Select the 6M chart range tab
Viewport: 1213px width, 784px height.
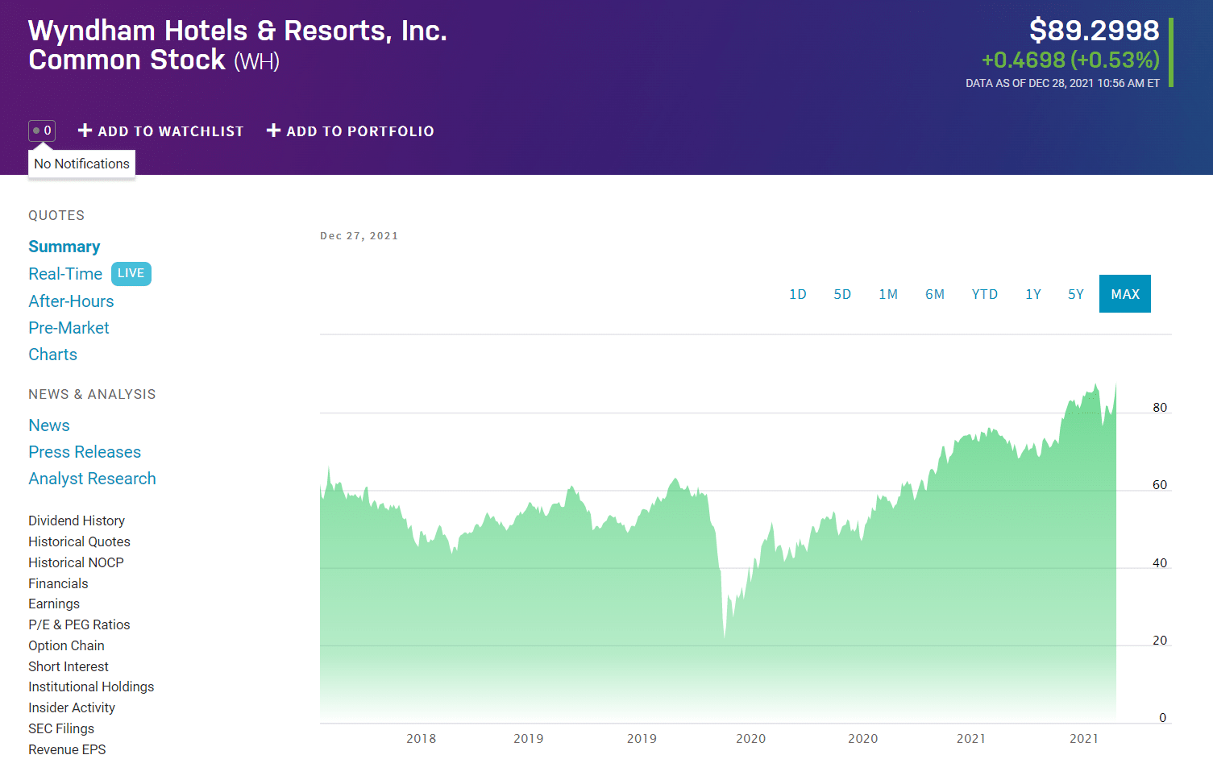point(935,294)
